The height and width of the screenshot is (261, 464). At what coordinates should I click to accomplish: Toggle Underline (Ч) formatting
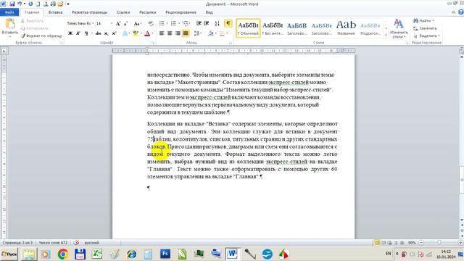pyautogui.click(x=86, y=33)
